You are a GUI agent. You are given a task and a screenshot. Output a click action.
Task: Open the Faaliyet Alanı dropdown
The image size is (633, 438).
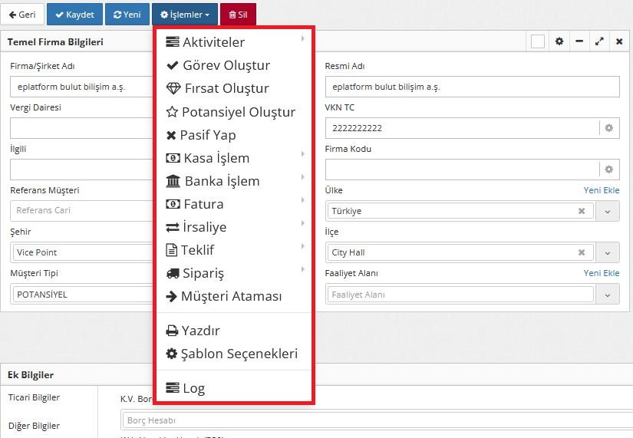[608, 295]
